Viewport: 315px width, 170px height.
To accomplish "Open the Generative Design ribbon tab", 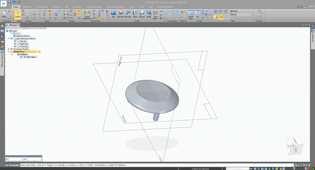I will click(94, 7).
